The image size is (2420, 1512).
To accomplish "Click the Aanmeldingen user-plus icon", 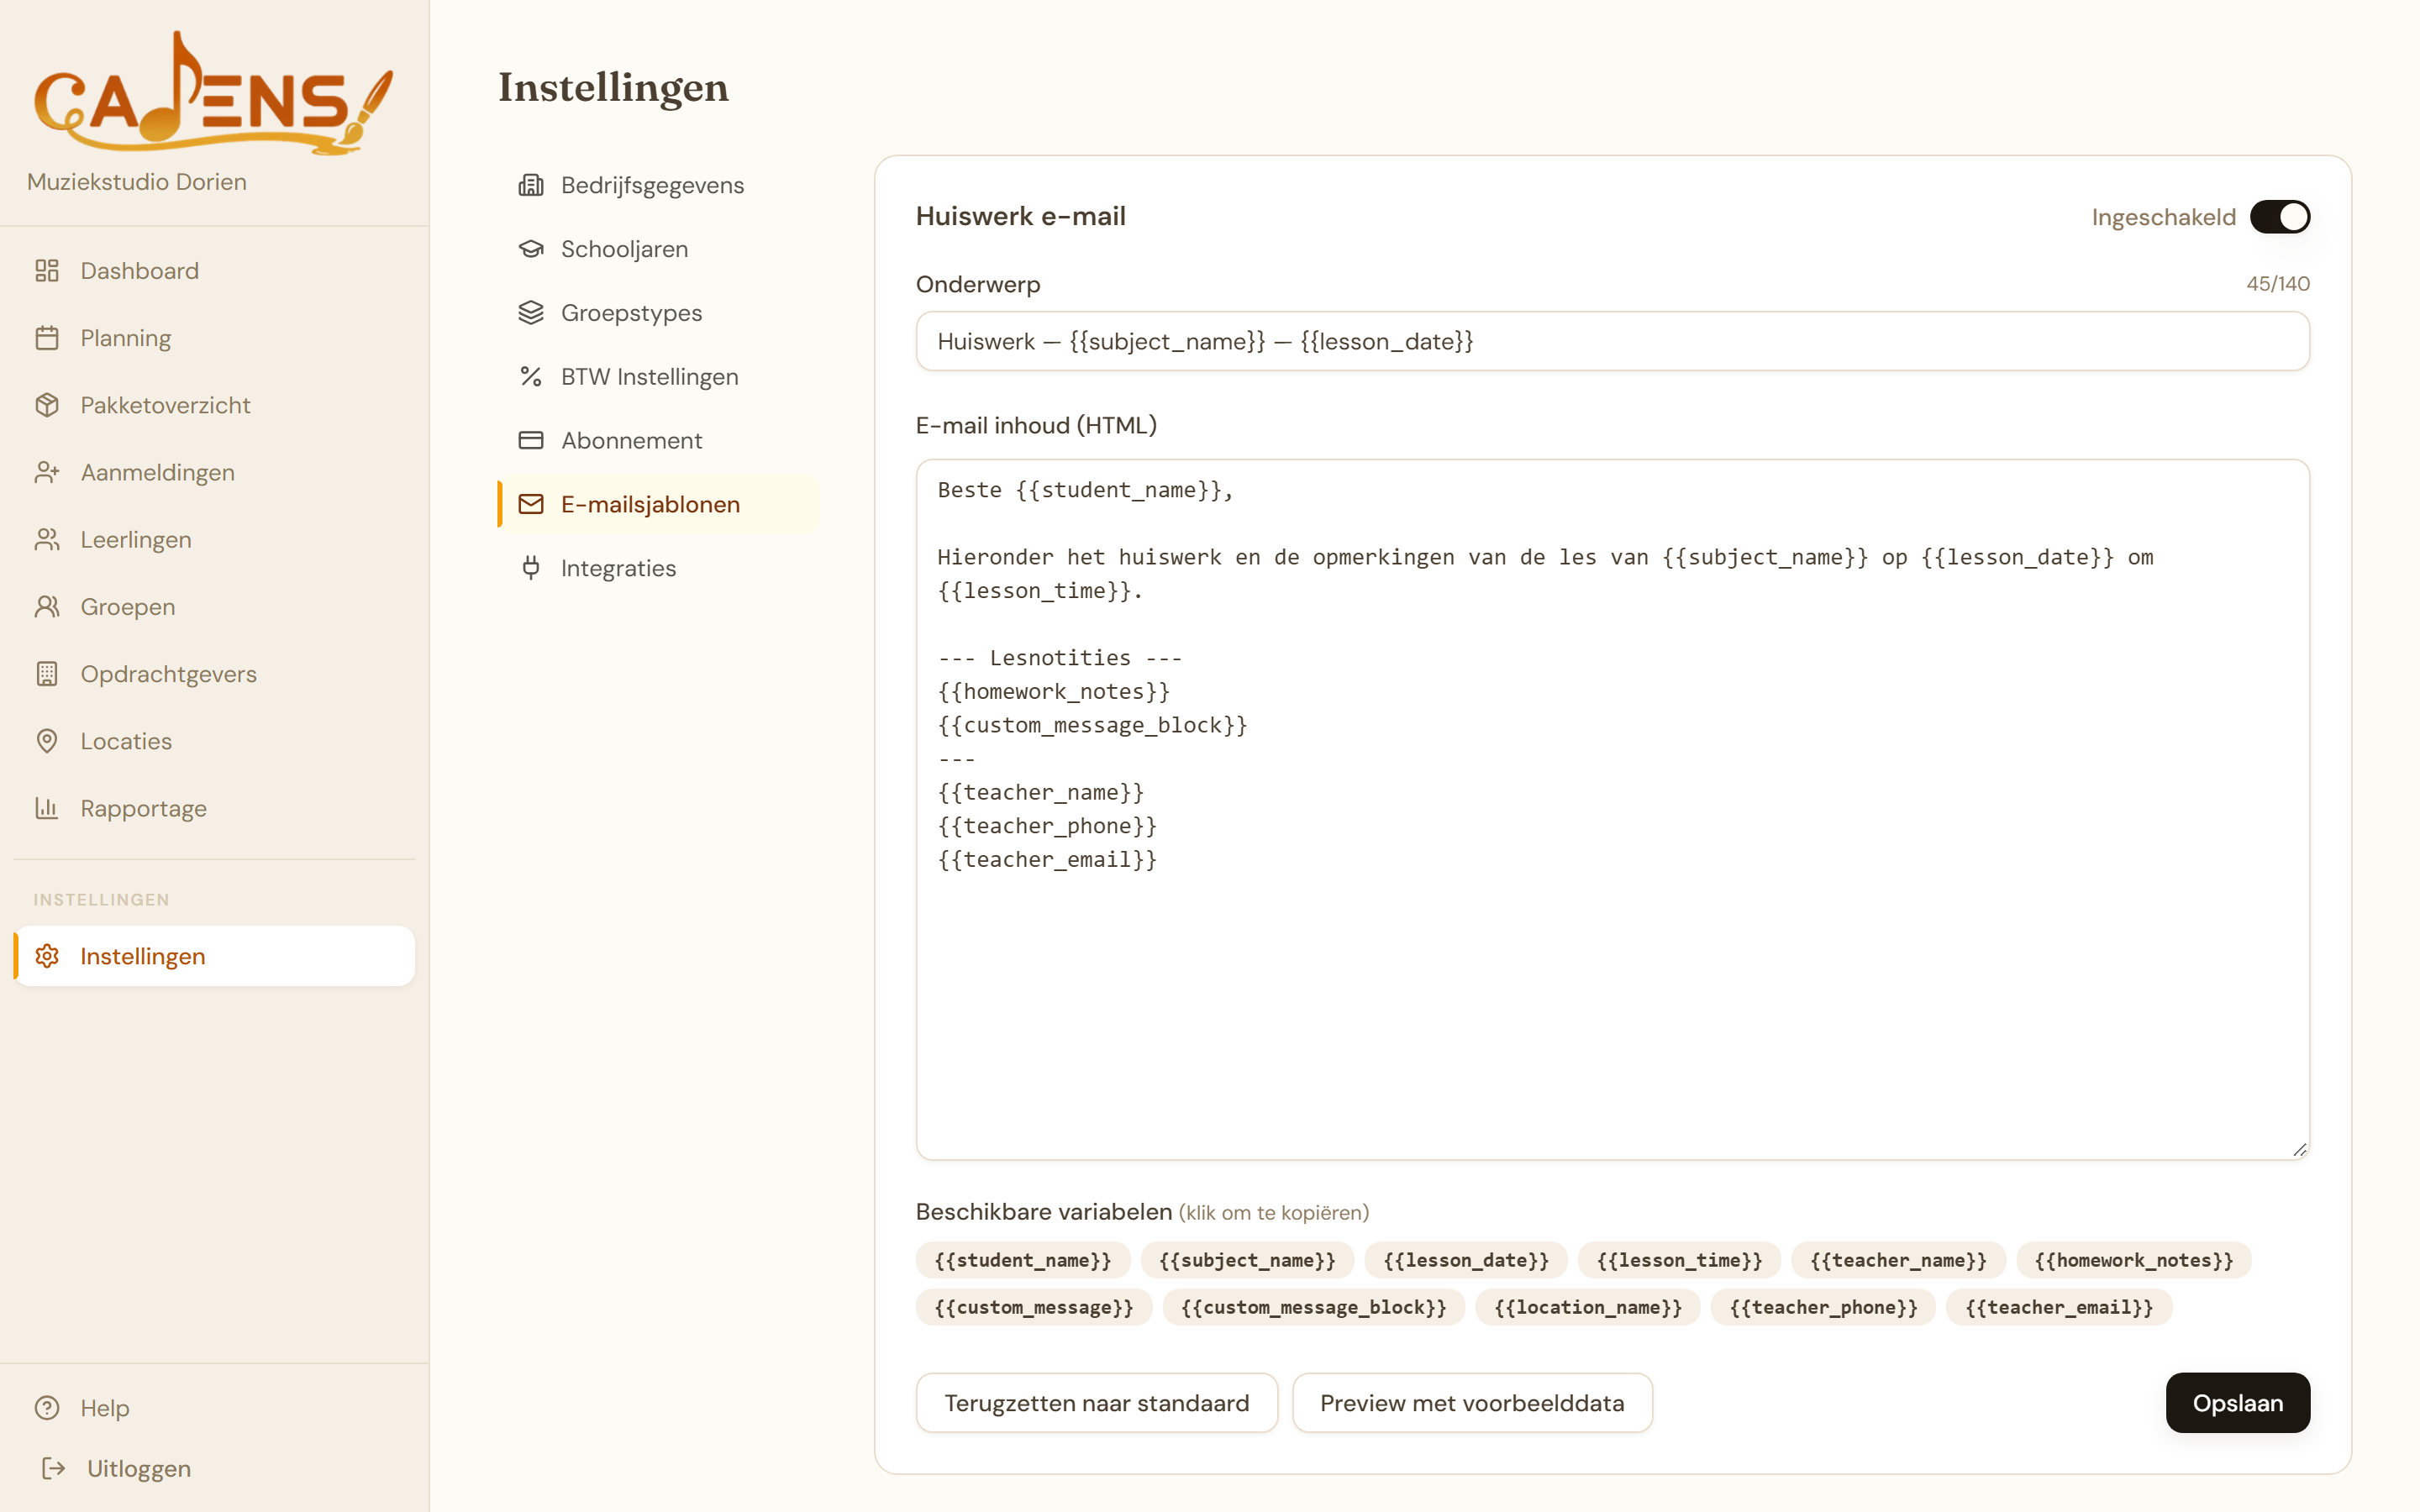I will (x=47, y=472).
